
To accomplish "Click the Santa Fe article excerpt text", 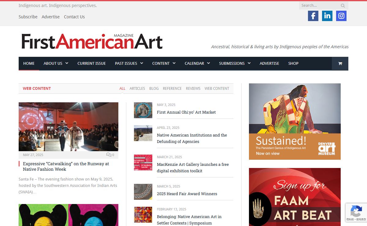I will pos(68,186).
